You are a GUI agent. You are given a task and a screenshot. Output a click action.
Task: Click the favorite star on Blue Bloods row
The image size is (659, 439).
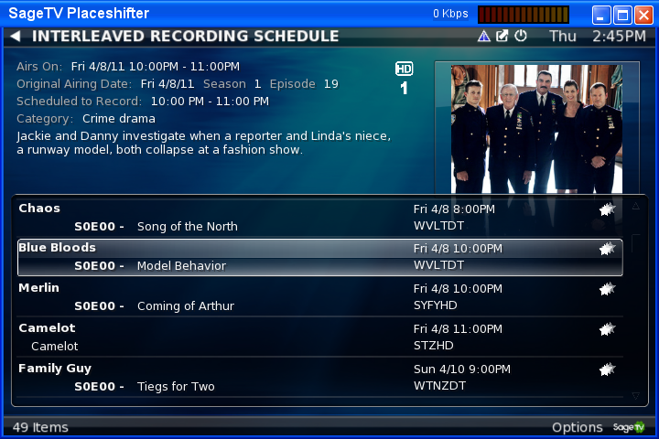(608, 249)
